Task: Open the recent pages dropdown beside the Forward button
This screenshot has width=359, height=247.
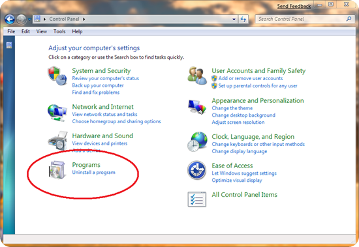Action: [x=29, y=20]
